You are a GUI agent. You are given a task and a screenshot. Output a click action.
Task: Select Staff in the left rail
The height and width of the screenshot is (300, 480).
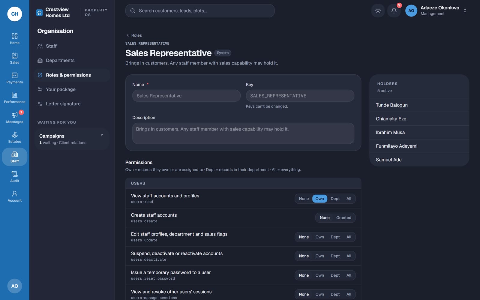pyautogui.click(x=14, y=157)
